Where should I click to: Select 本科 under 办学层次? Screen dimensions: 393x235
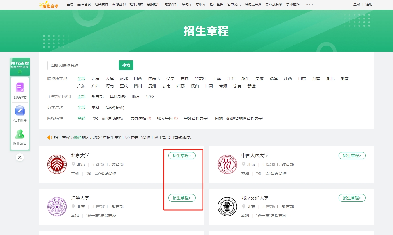[x=96, y=107]
